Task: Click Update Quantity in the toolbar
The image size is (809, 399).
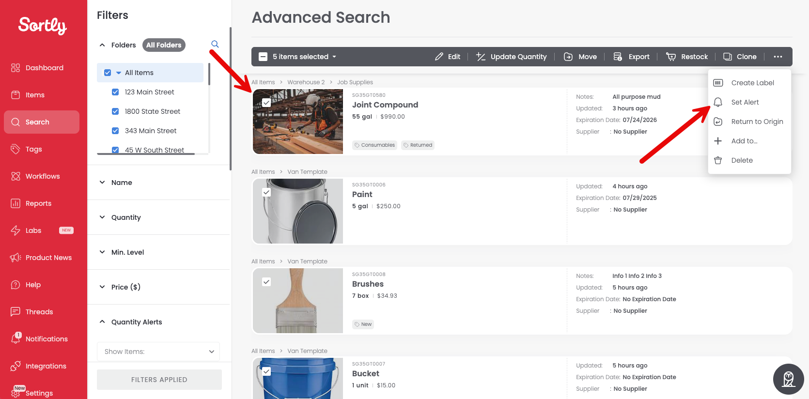Action: pyautogui.click(x=511, y=57)
